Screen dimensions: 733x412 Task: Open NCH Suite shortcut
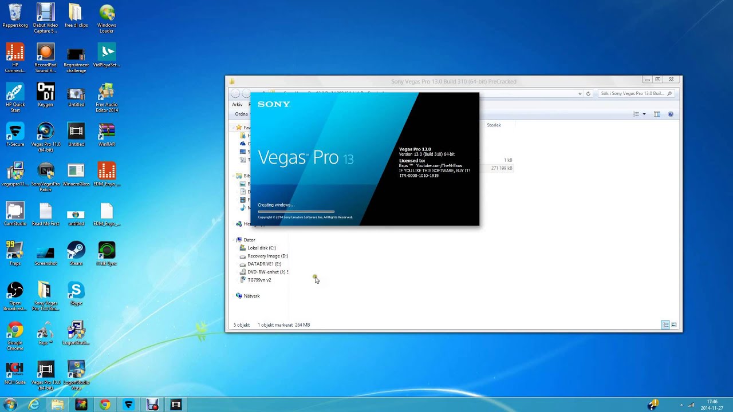click(15, 373)
